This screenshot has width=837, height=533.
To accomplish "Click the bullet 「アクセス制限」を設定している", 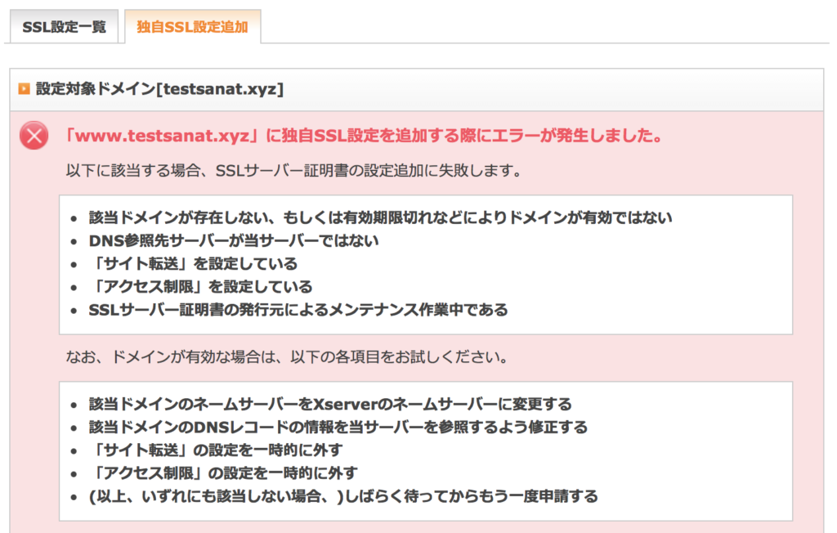I will pos(201,287).
